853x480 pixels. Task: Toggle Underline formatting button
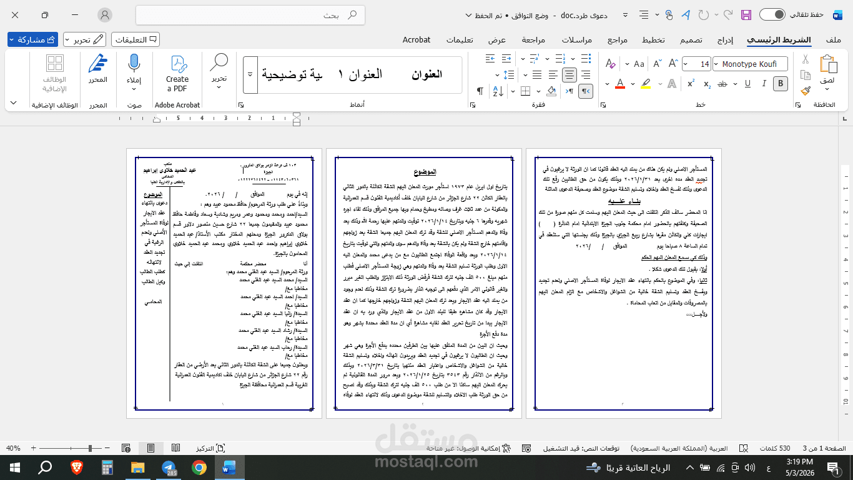747,84
